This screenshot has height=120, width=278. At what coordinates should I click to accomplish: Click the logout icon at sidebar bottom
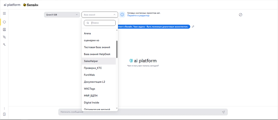[x=4, y=114]
